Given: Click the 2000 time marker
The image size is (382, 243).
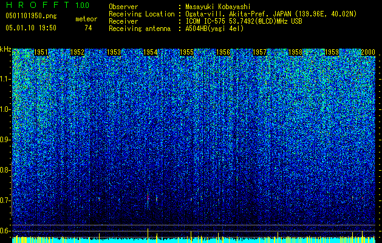Looking at the screenshot, I should [x=368, y=52].
